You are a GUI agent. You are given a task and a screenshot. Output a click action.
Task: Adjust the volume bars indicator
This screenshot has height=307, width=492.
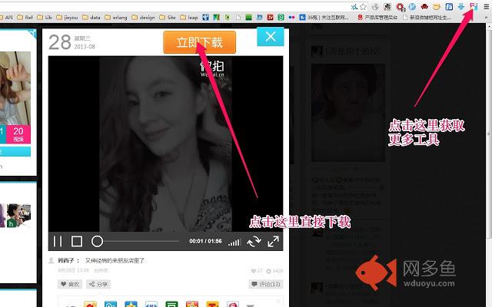coord(234,242)
